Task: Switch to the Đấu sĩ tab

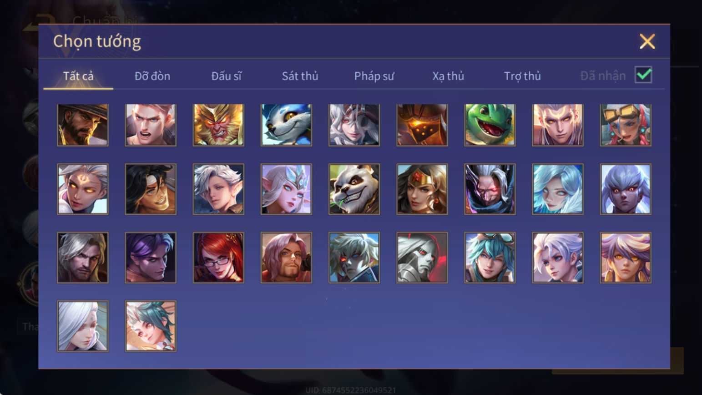Action: point(226,76)
